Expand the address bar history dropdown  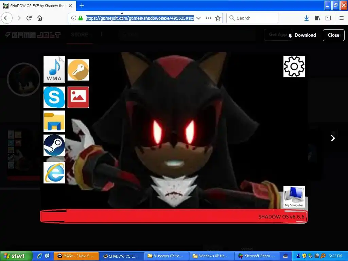point(198,18)
